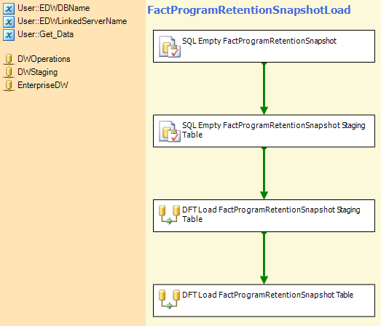Viewport: 381px width, 326px height.
Task: Click the User::Get_Data variable icon
Action: point(9,35)
